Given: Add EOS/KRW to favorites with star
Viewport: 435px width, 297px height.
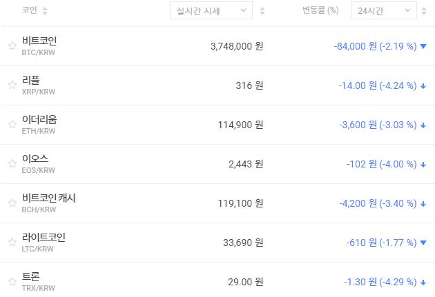Looking at the screenshot, I should point(12,164).
